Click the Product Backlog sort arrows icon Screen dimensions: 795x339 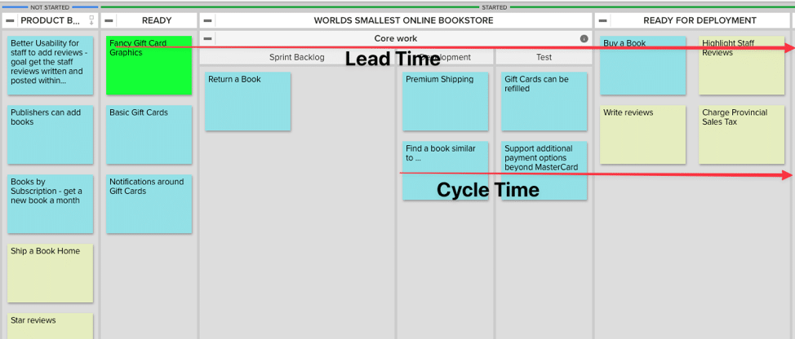point(91,20)
